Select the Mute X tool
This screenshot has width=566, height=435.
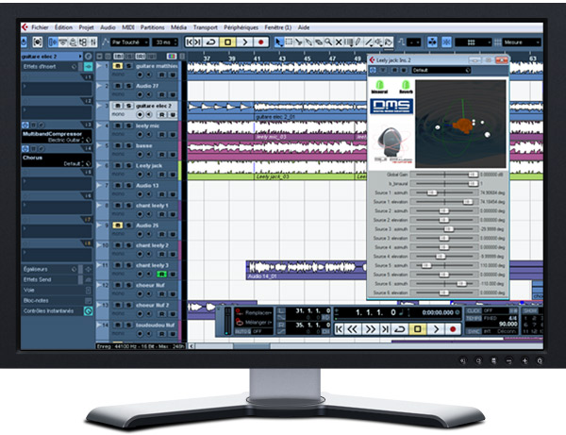point(339,42)
